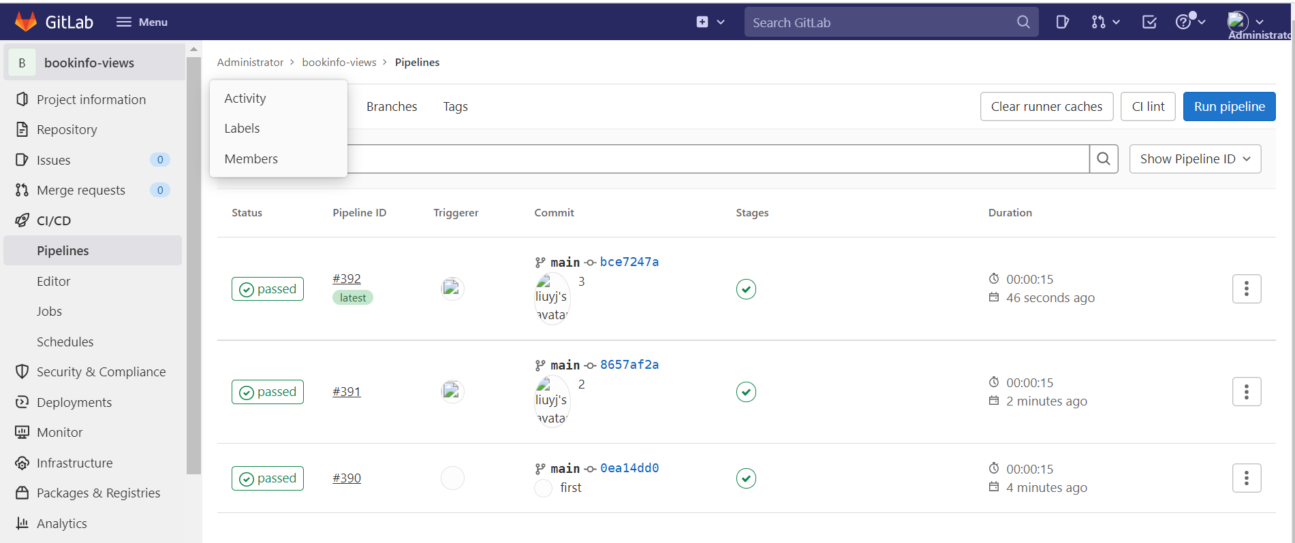Open the To-Do list icon
Viewport: 1295px width, 543px height.
(1149, 22)
